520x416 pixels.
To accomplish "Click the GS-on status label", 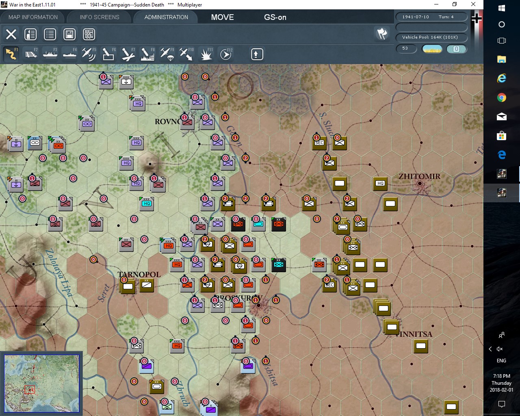I will tap(275, 17).
